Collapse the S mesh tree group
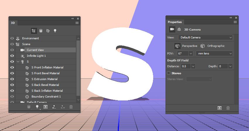 click(18, 62)
